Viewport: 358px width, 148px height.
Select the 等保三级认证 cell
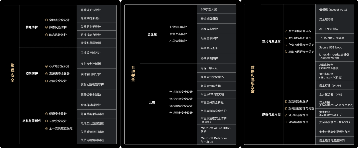coord(216,68)
